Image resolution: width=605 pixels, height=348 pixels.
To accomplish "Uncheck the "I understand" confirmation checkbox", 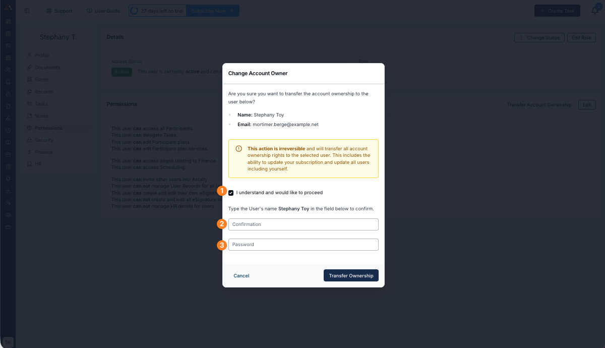I will pyautogui.click(x=231, y=193).
